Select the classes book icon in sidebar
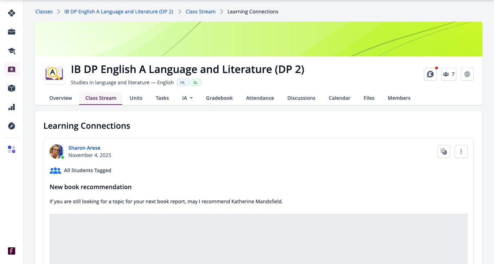Viewport: 494px width, 264px height. tap(12, 69)
